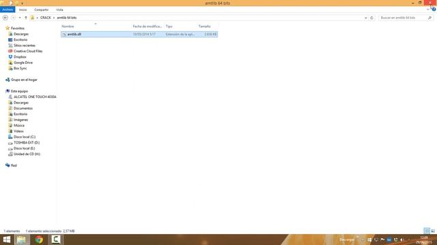This screenshot has width=437, height=245.
Task: Open the recent locations dropdown beside Forward
Action: 20,18
